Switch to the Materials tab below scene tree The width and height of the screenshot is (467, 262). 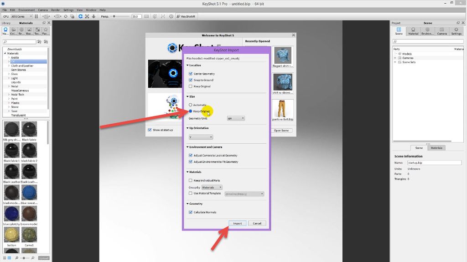pos(436,148)
